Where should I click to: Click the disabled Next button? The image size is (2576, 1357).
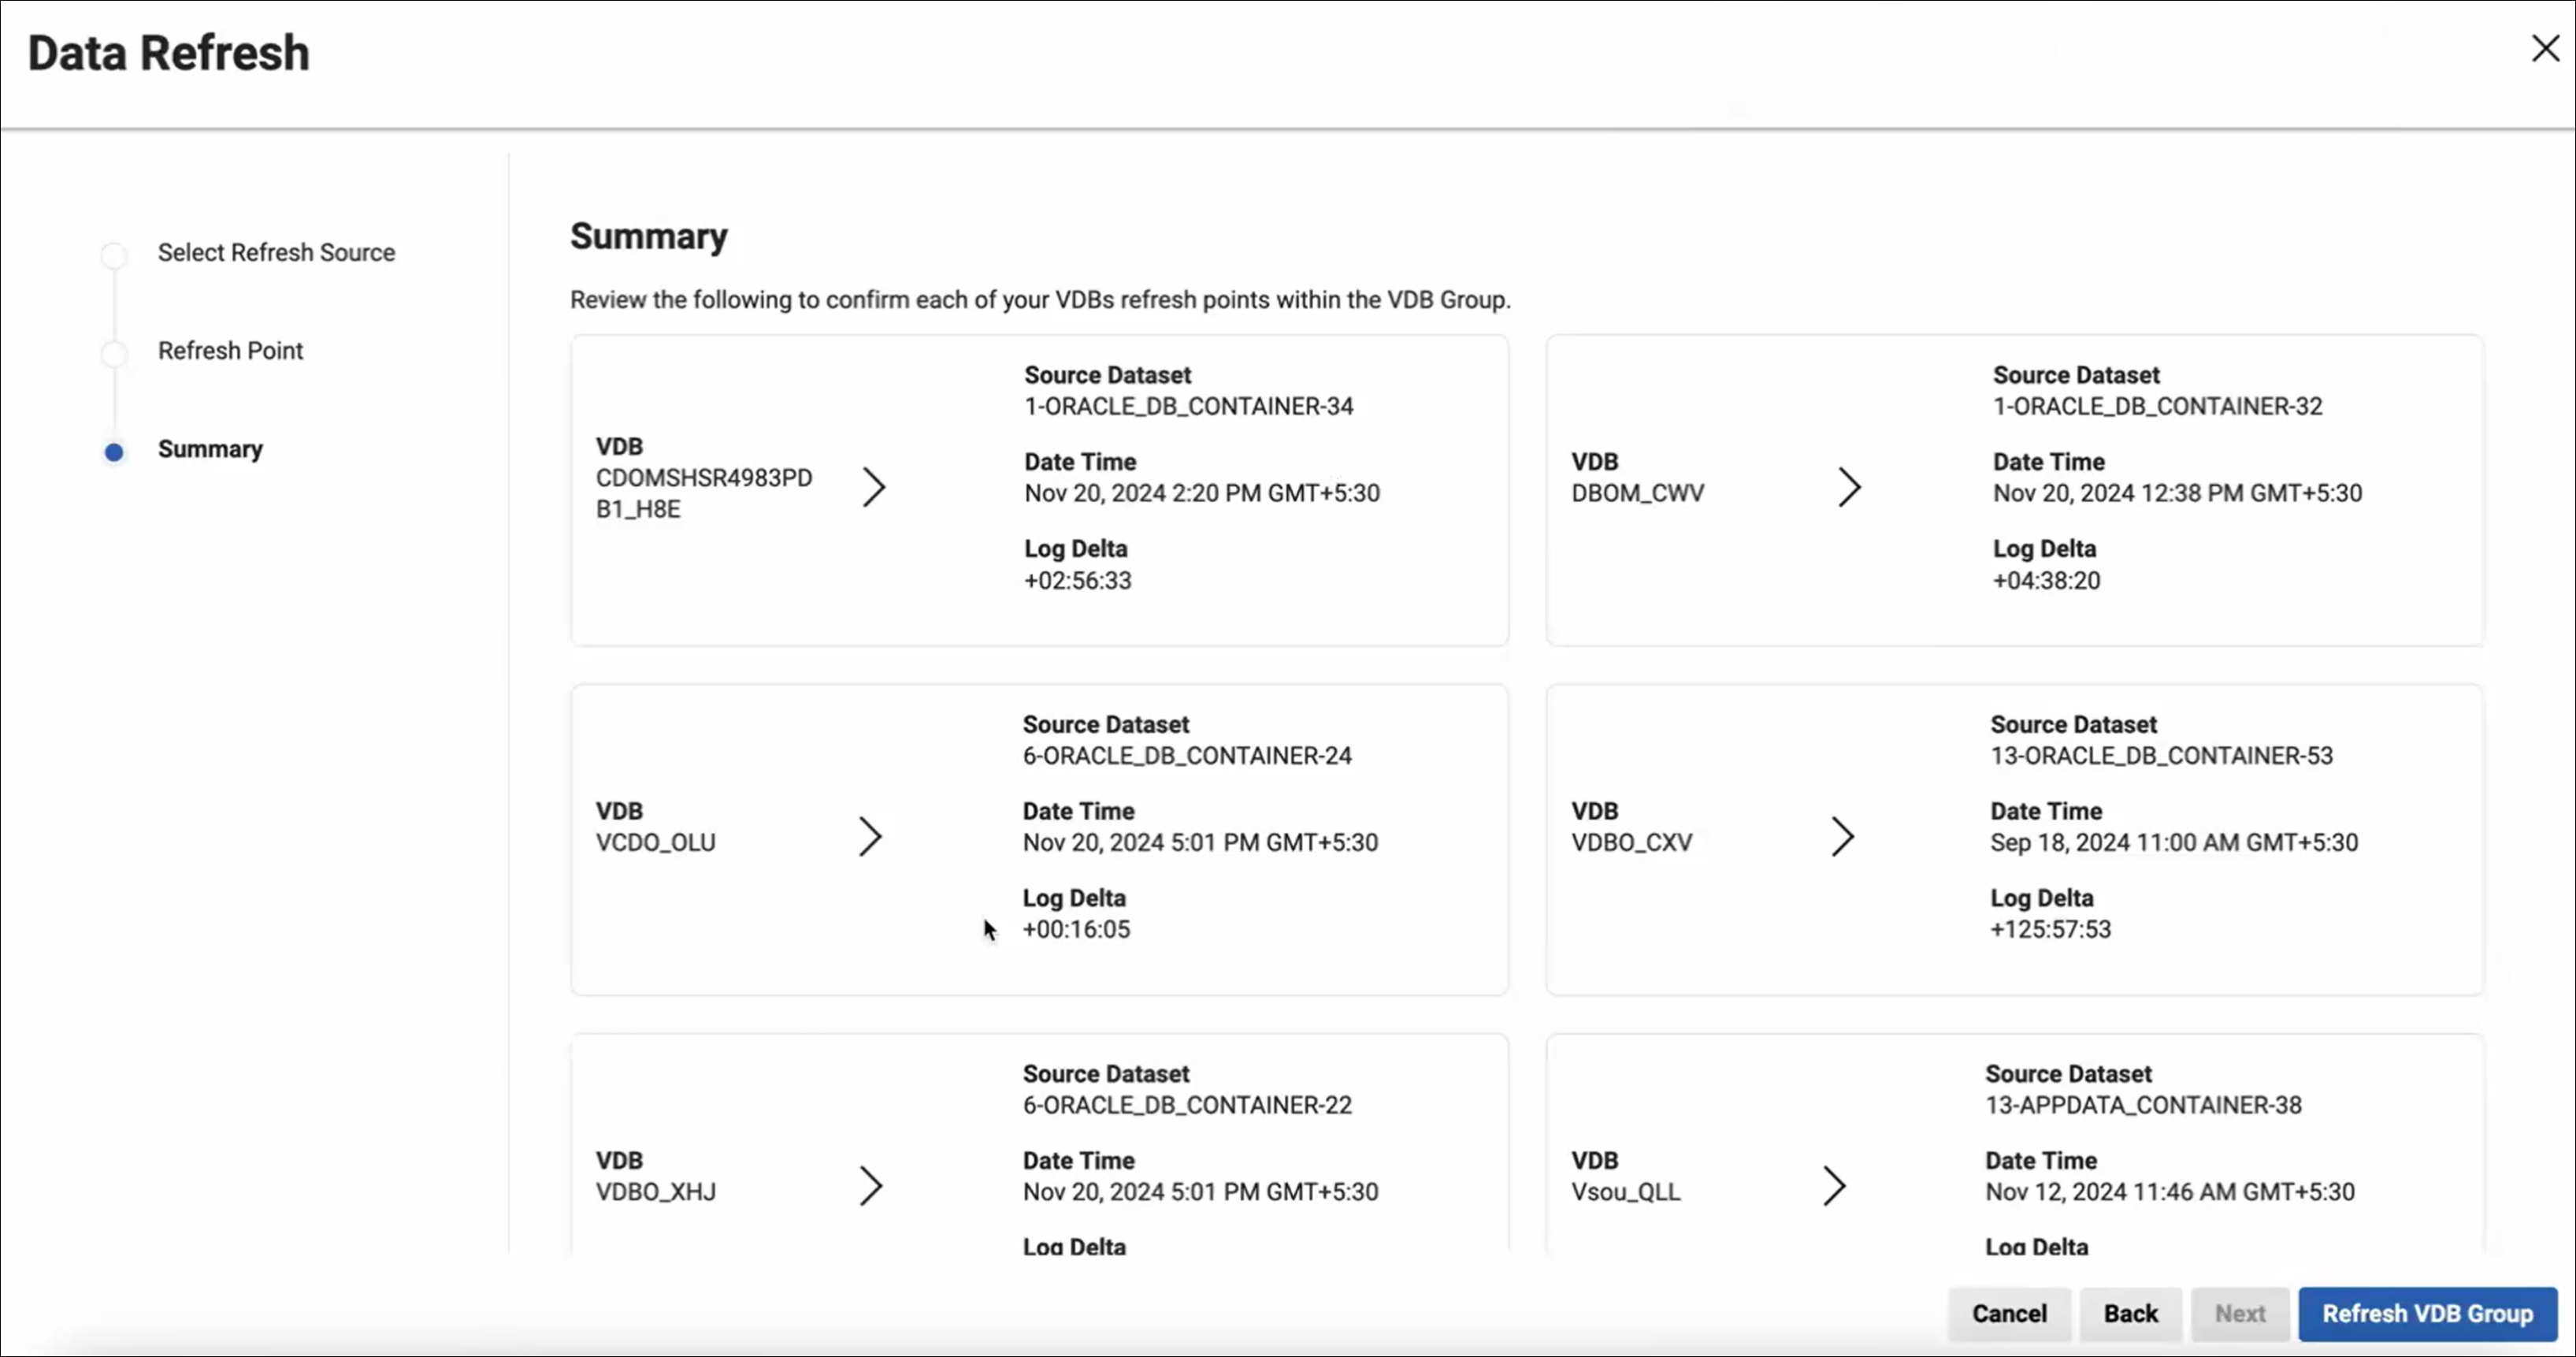coord(2239,1313)
